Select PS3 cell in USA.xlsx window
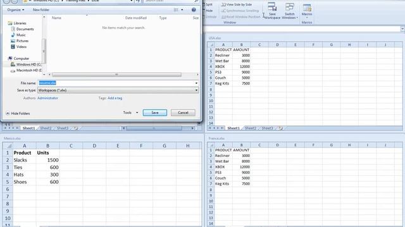The height and width of the screenshot is (227, 405). (x=223, y=73)
